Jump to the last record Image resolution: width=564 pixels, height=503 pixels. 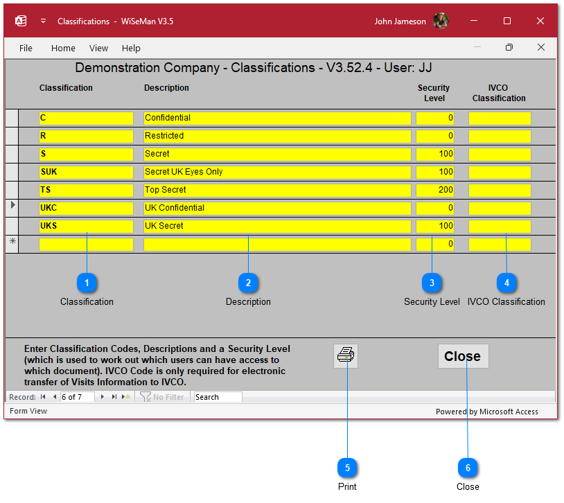coord(114,397)
